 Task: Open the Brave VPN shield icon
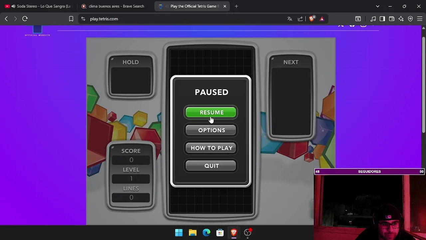coord(410,19)
